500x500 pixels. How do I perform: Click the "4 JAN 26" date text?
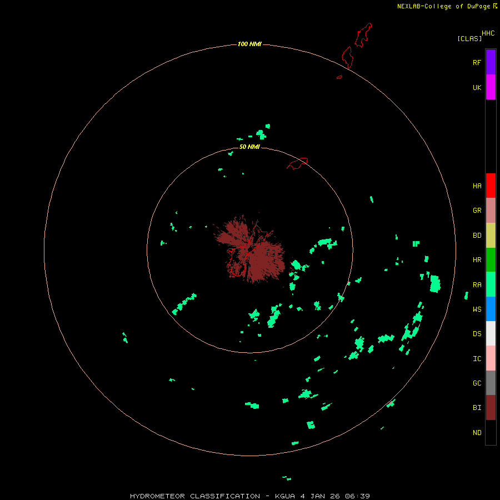click(320, 496)
